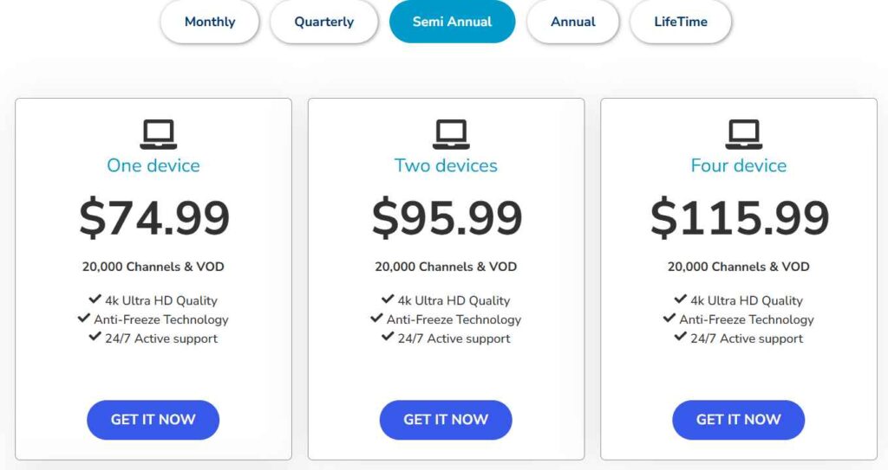
Task: Click the Anti-Freeze checkmark in One device card
Action: point(84,319)
